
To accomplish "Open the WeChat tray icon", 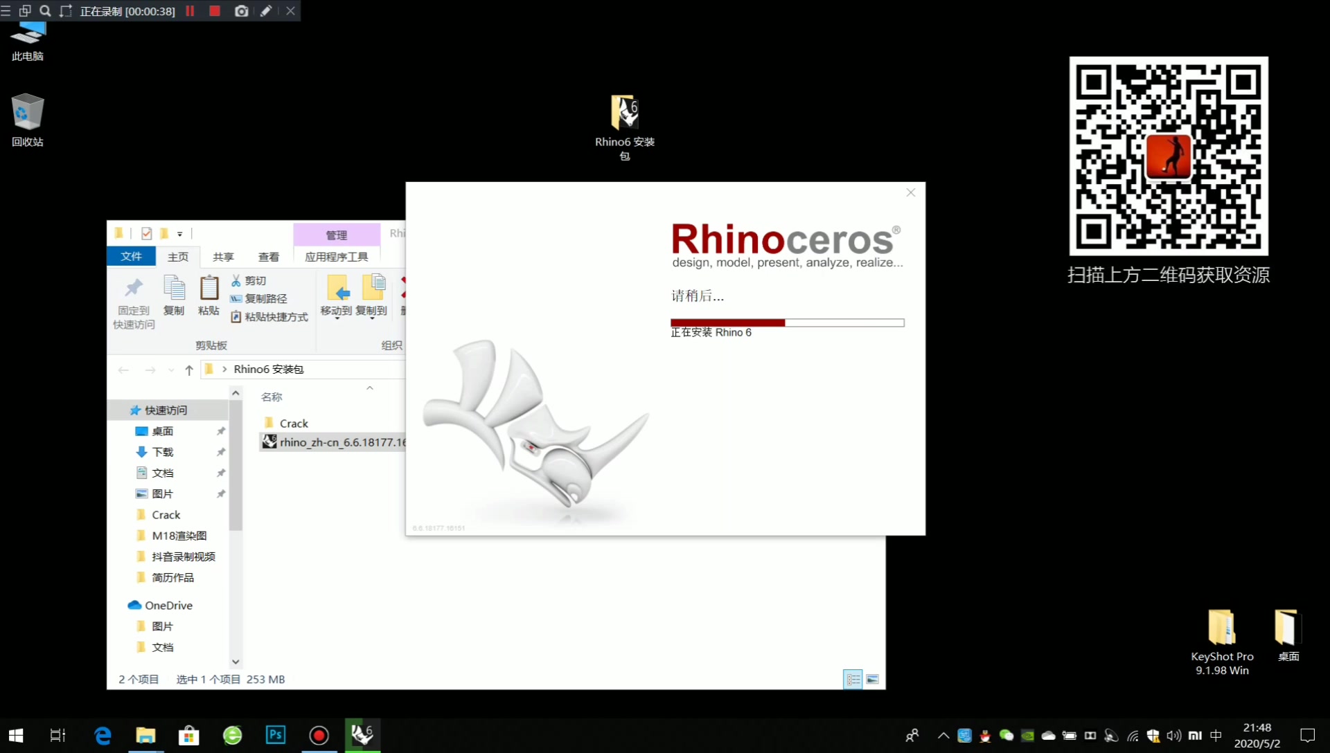I will pyautogui.click(x=1006, y=735).
